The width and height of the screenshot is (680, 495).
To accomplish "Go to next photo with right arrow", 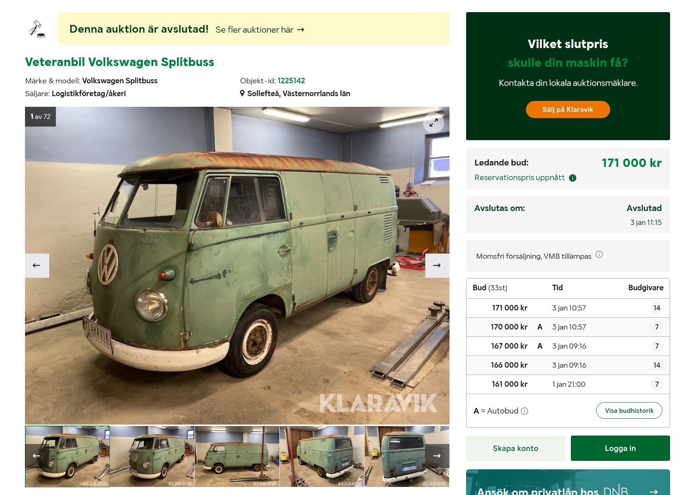I will (x=437, y=265).
